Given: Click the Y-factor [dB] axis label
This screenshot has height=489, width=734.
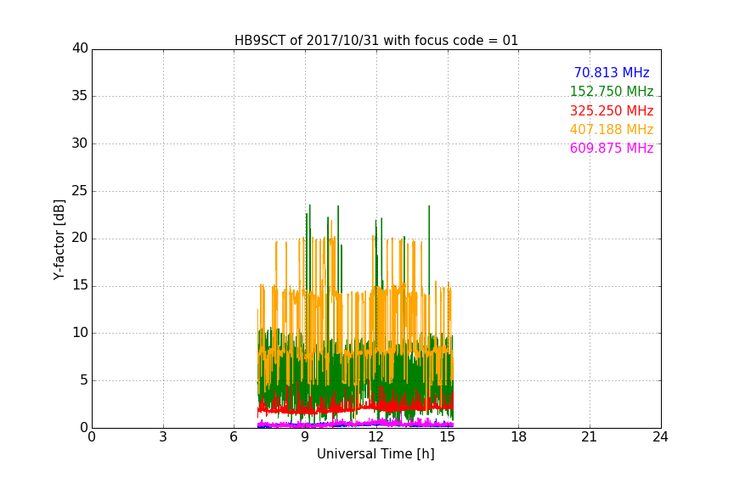Looking at the screenshot, I should [x=59, y=239].
